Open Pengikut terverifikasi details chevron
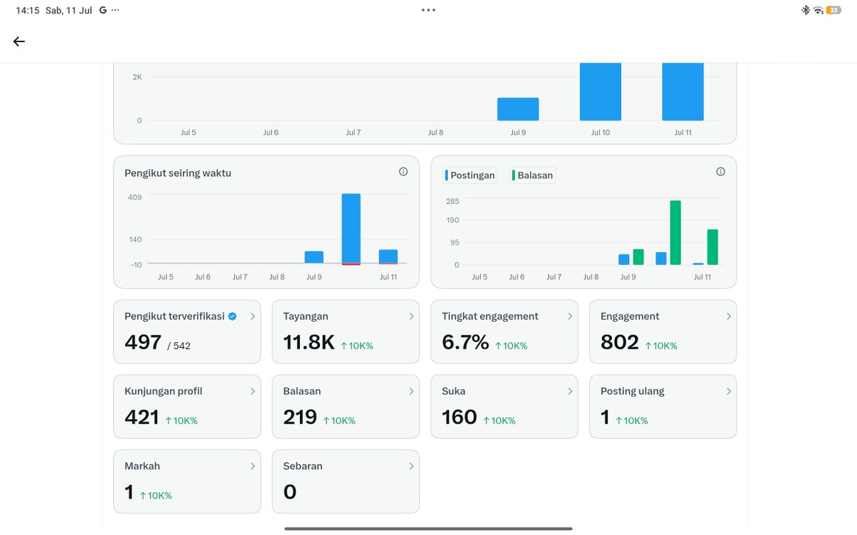857x535 pixels. (x=253, y=316)
